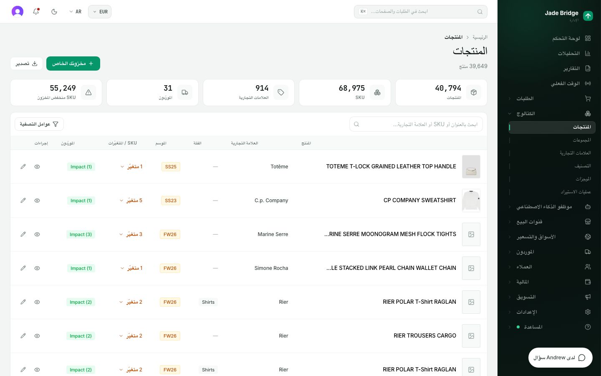Expand 5 متغيّر variants of CP Company
Viewport: 601px width, 376px height.
pyautogui.click(x=131, y=201)
